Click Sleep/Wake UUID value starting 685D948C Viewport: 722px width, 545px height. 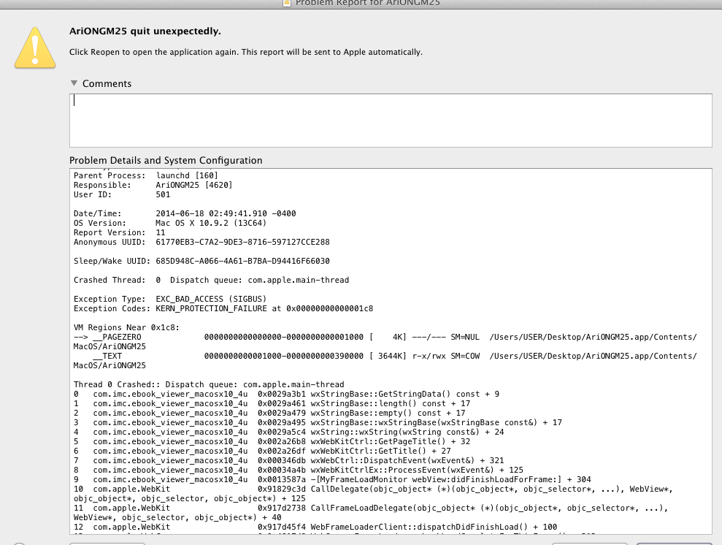(x=242, y=262)
